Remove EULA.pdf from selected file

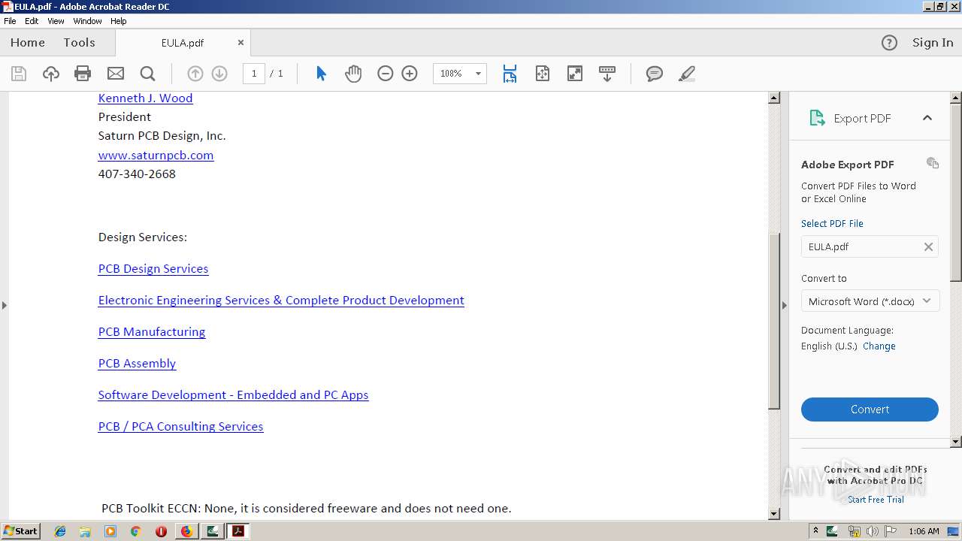pyautogui.click(x=928, y=246)
